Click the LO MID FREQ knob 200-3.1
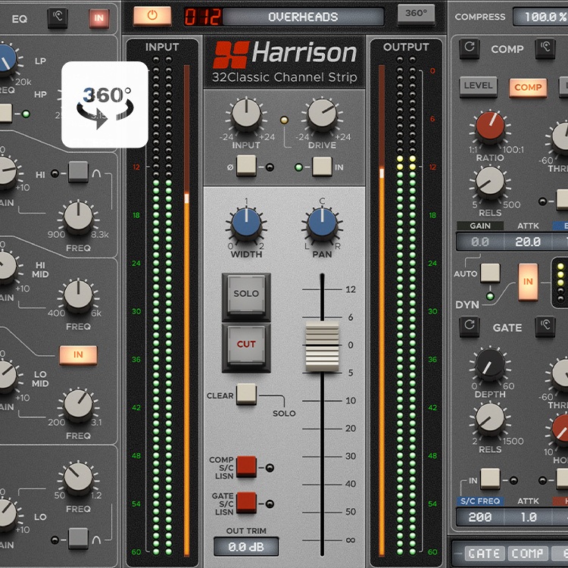Viewport: 568px width, 568px height. [78, 405]
